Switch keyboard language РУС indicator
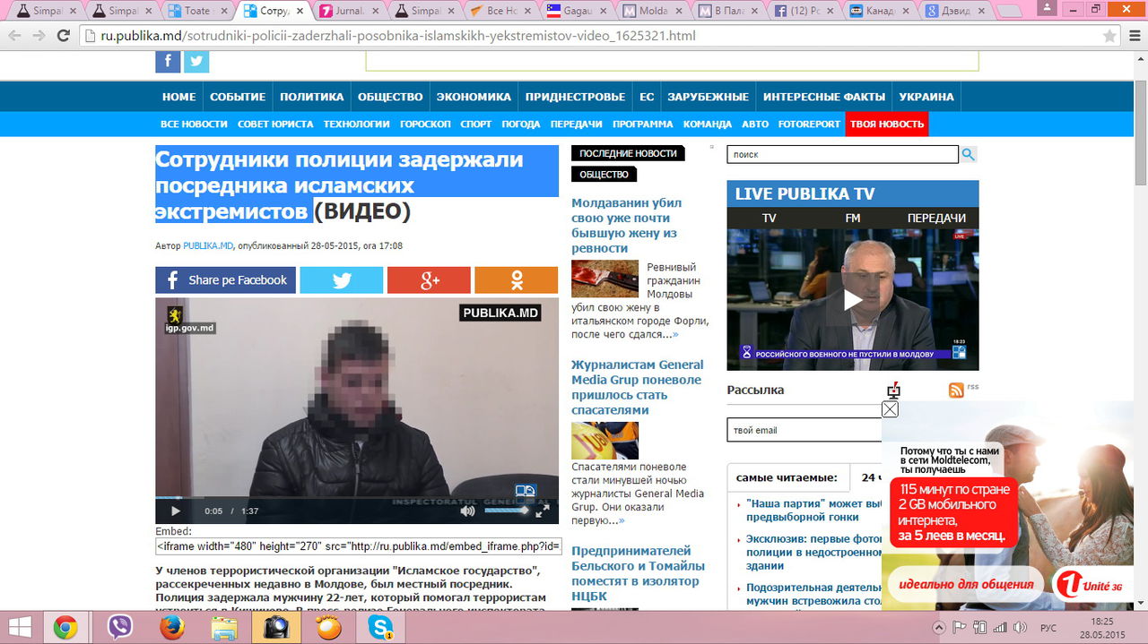Screen dimensions: 1148x644 point(1048,628)
